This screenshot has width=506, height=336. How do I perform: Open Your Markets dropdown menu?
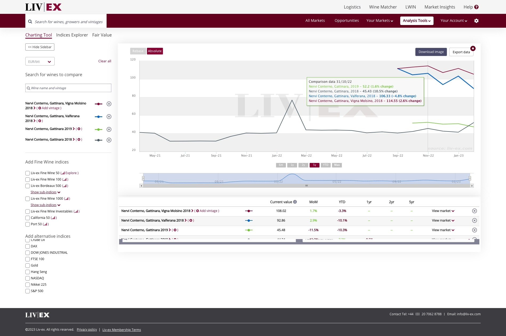click(380, 21)
